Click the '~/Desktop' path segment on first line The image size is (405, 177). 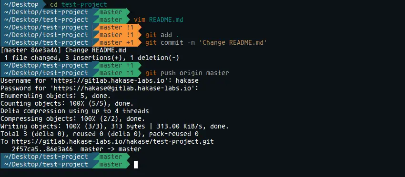coord(21,4)
